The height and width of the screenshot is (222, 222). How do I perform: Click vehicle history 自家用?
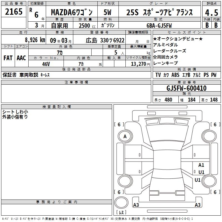tap(59, 26)
